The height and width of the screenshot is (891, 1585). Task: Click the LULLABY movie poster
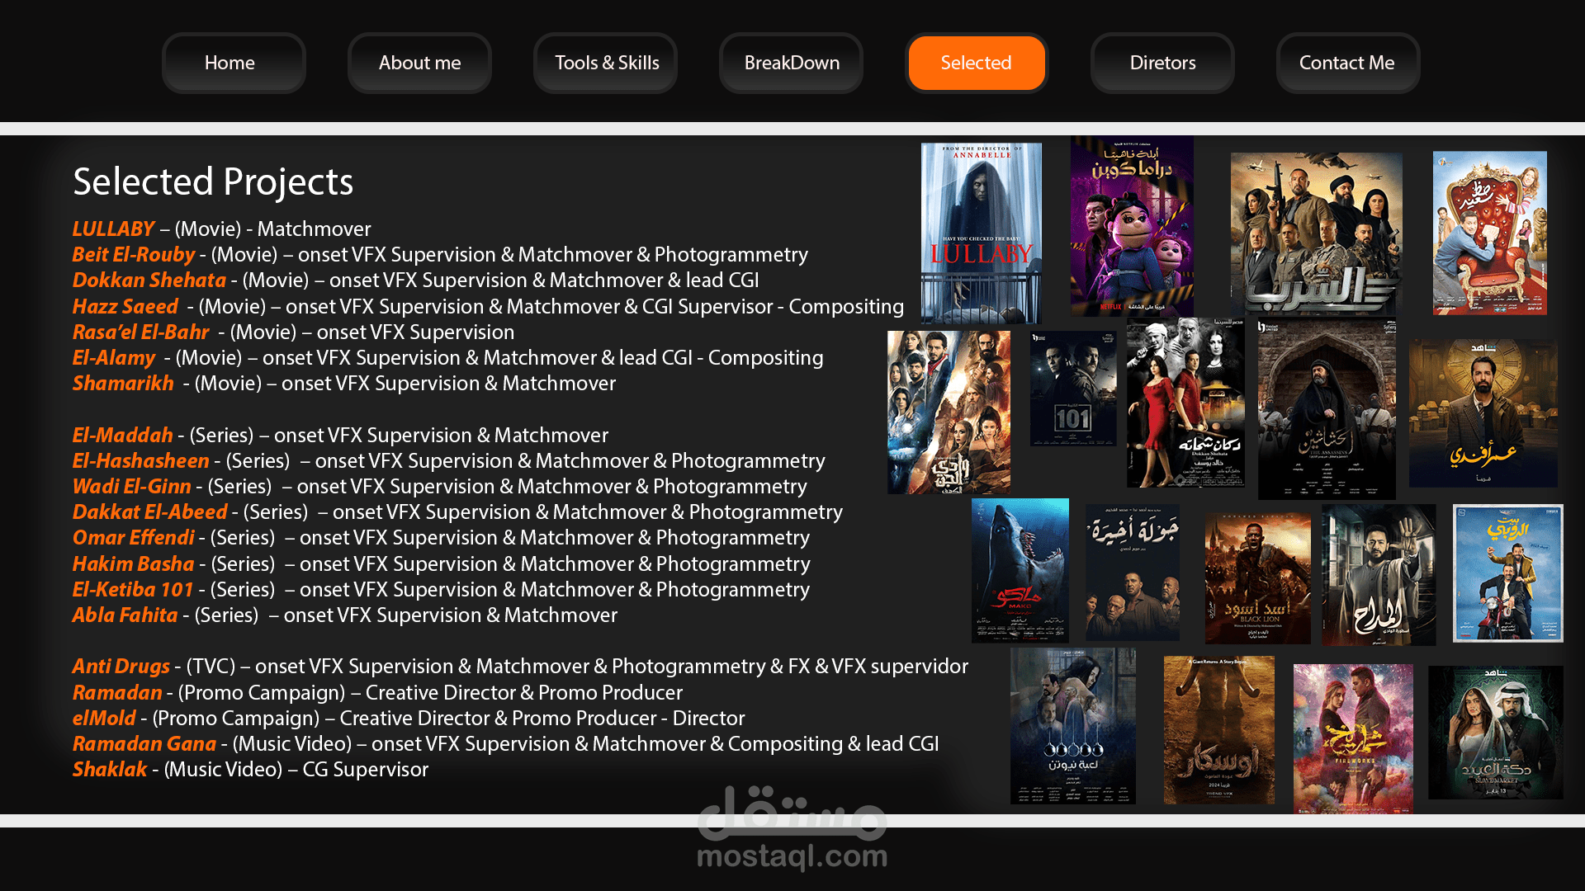(981, 233)
